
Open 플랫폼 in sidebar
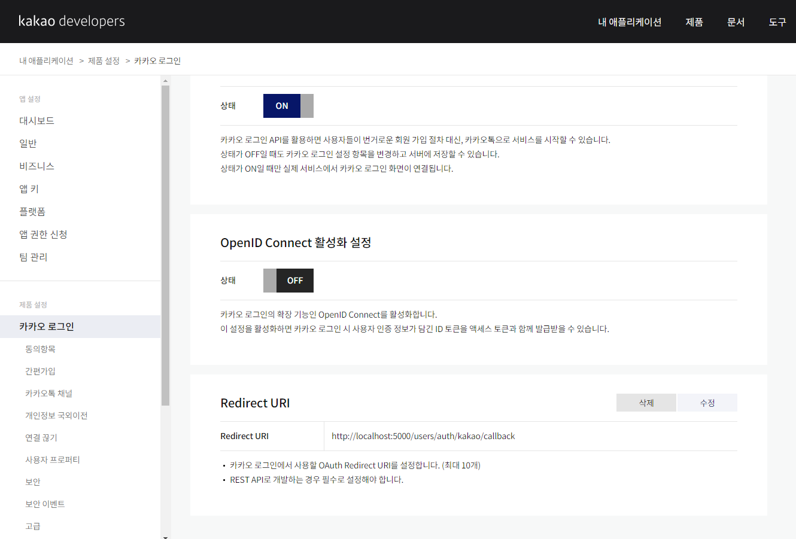(32, 212)
